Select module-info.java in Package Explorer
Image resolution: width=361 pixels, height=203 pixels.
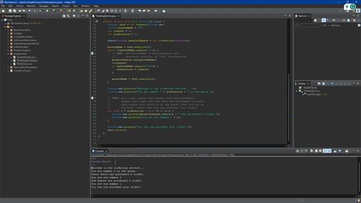(22, 70)
